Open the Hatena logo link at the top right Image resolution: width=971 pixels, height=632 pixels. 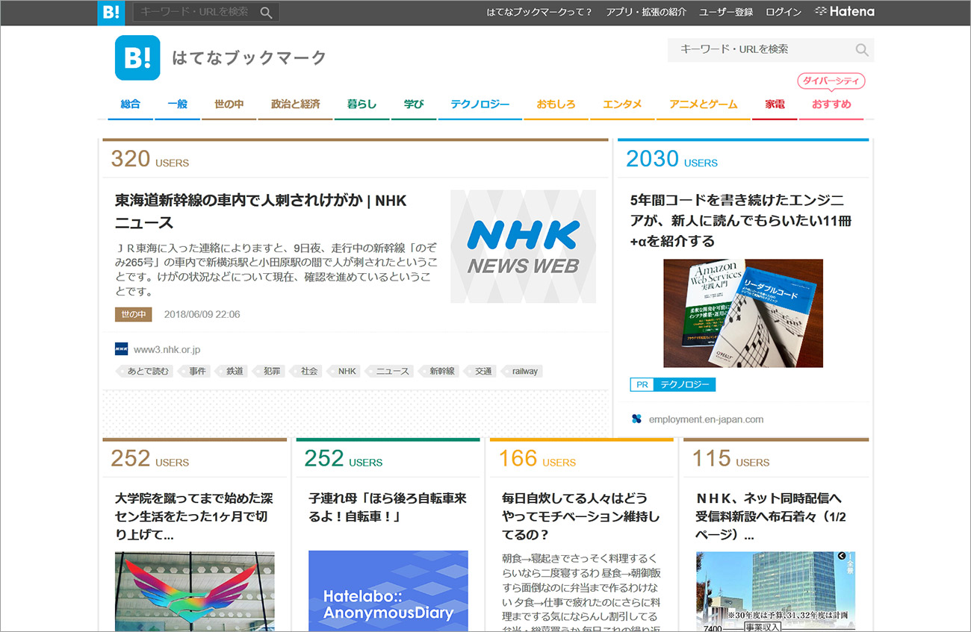844,12
